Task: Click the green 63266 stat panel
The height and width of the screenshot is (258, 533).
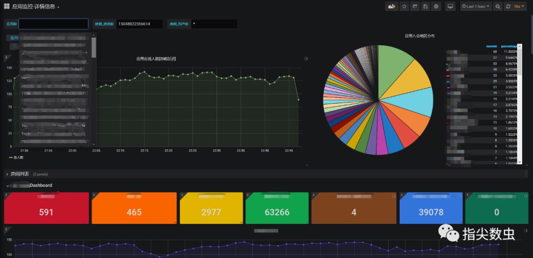Action: coord(277,208)
